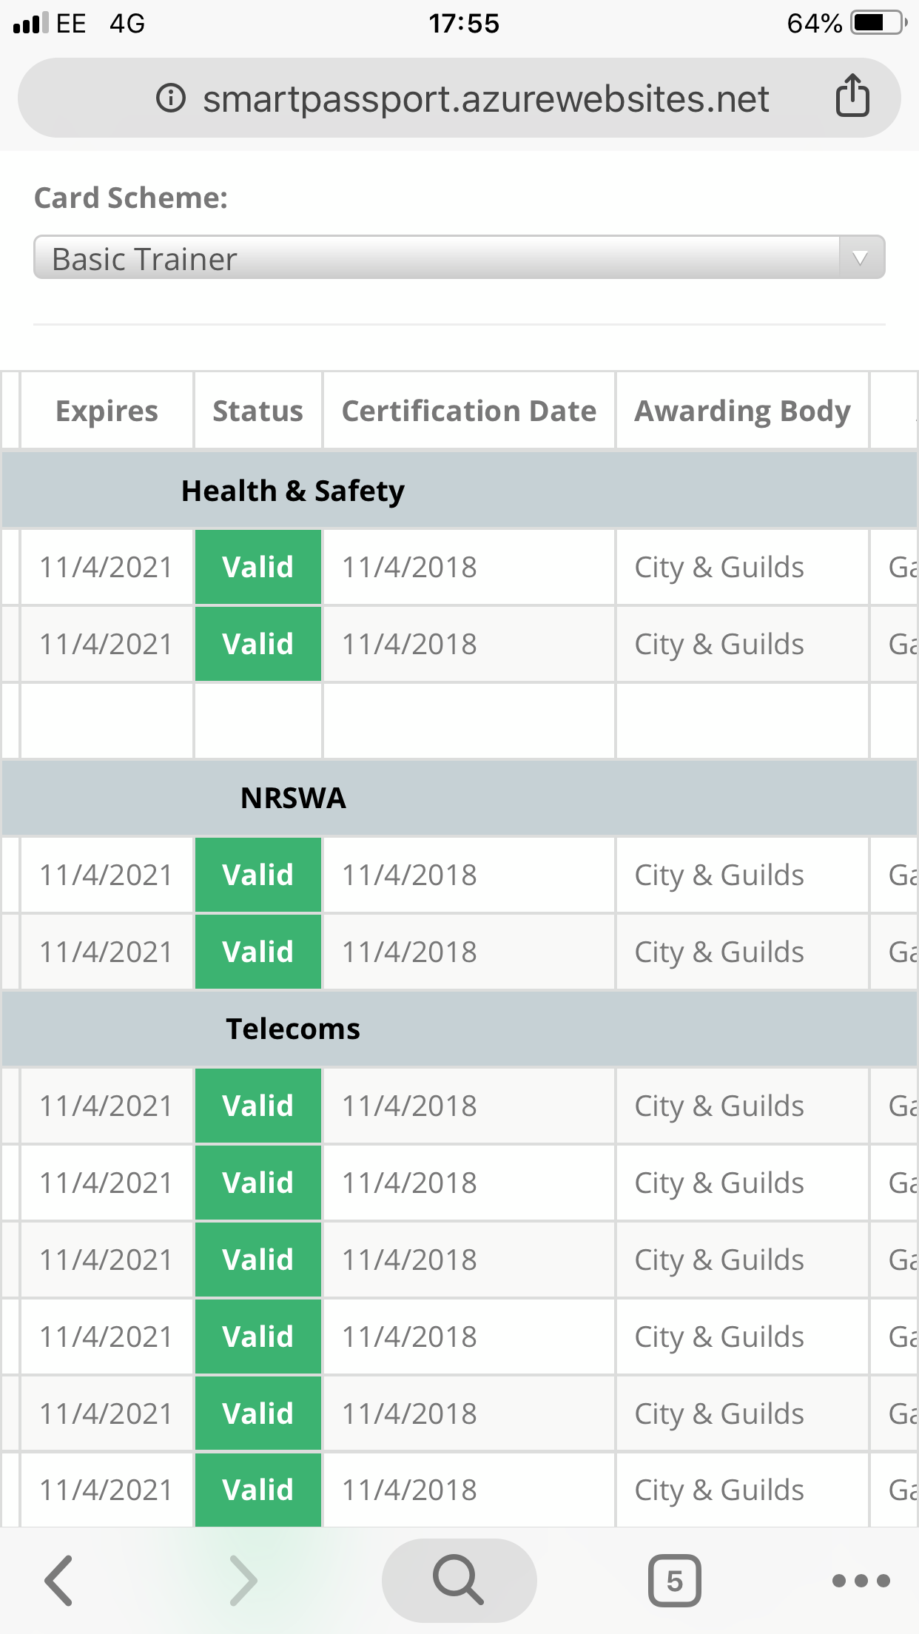This screenshot has width=919, height=1634.
Task: Click the Status column header
Action: (x=257, y=411)
